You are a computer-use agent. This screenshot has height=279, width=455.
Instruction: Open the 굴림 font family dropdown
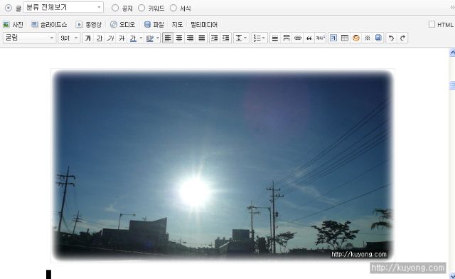(30, 38)
